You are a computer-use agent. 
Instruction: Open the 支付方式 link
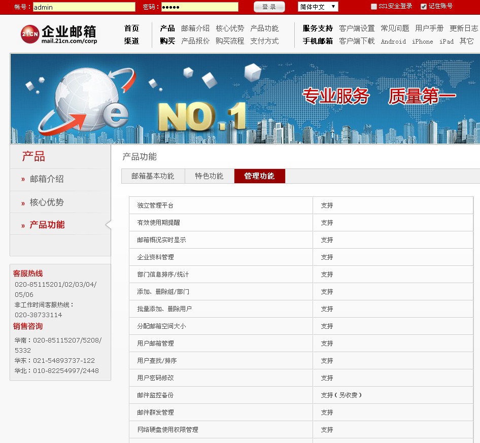coord(264,41)
